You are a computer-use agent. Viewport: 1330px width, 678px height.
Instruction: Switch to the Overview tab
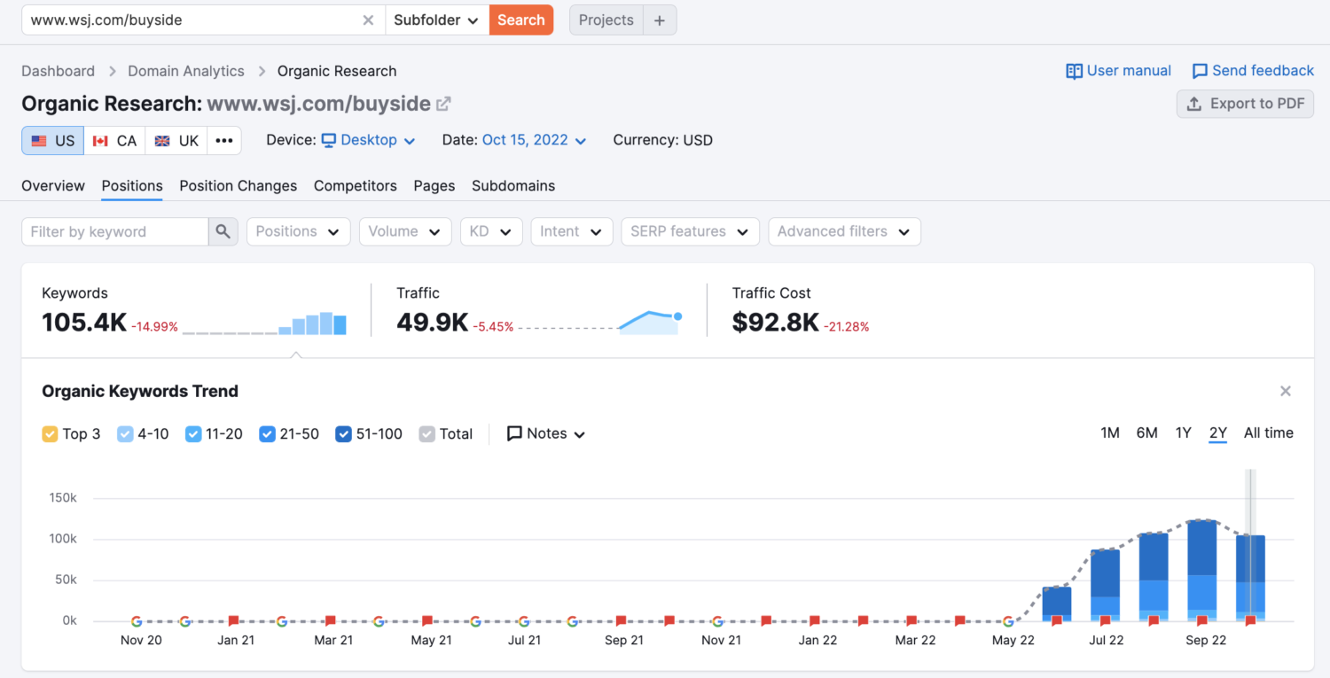pyautogui.click(x=53, y=186)
